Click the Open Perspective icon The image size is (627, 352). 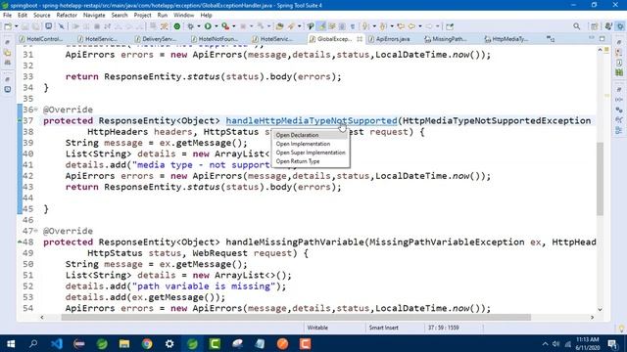[595, 26]
